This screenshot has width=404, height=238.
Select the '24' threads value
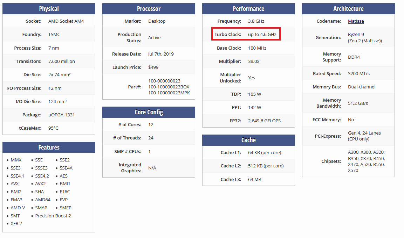(x=151, y=138)
